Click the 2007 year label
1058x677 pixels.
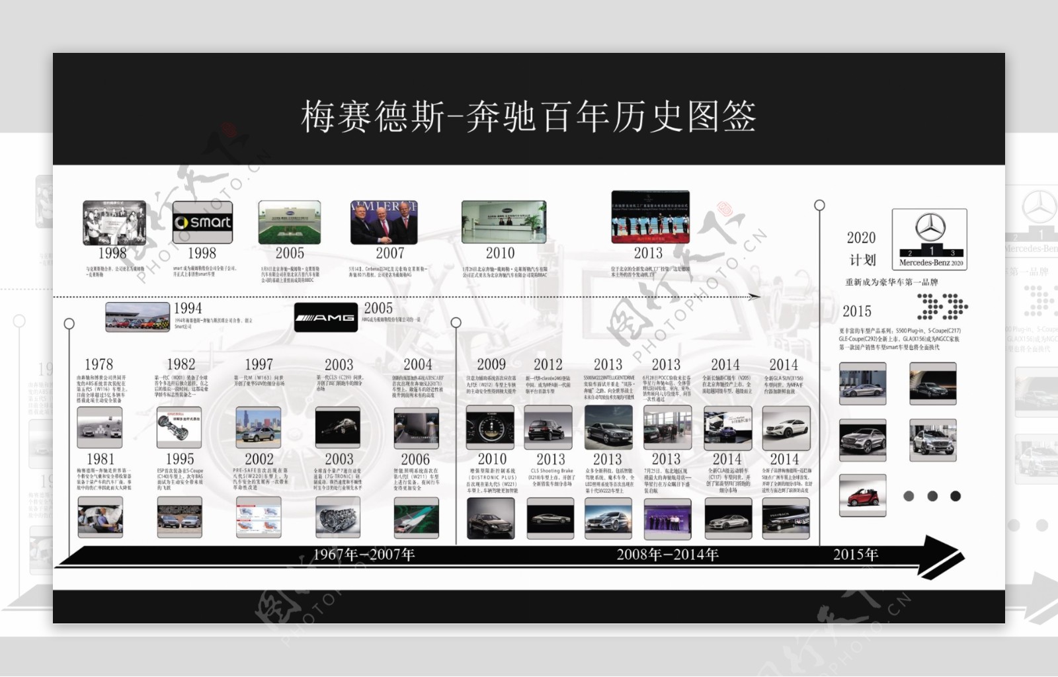[x=390, y=253]
